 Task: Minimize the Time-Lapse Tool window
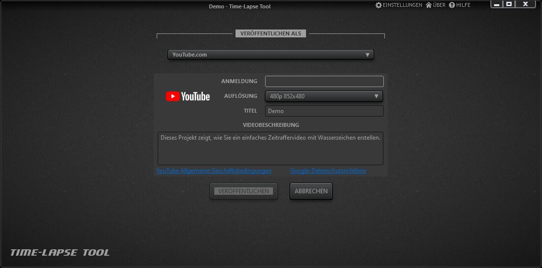[497, 4]
